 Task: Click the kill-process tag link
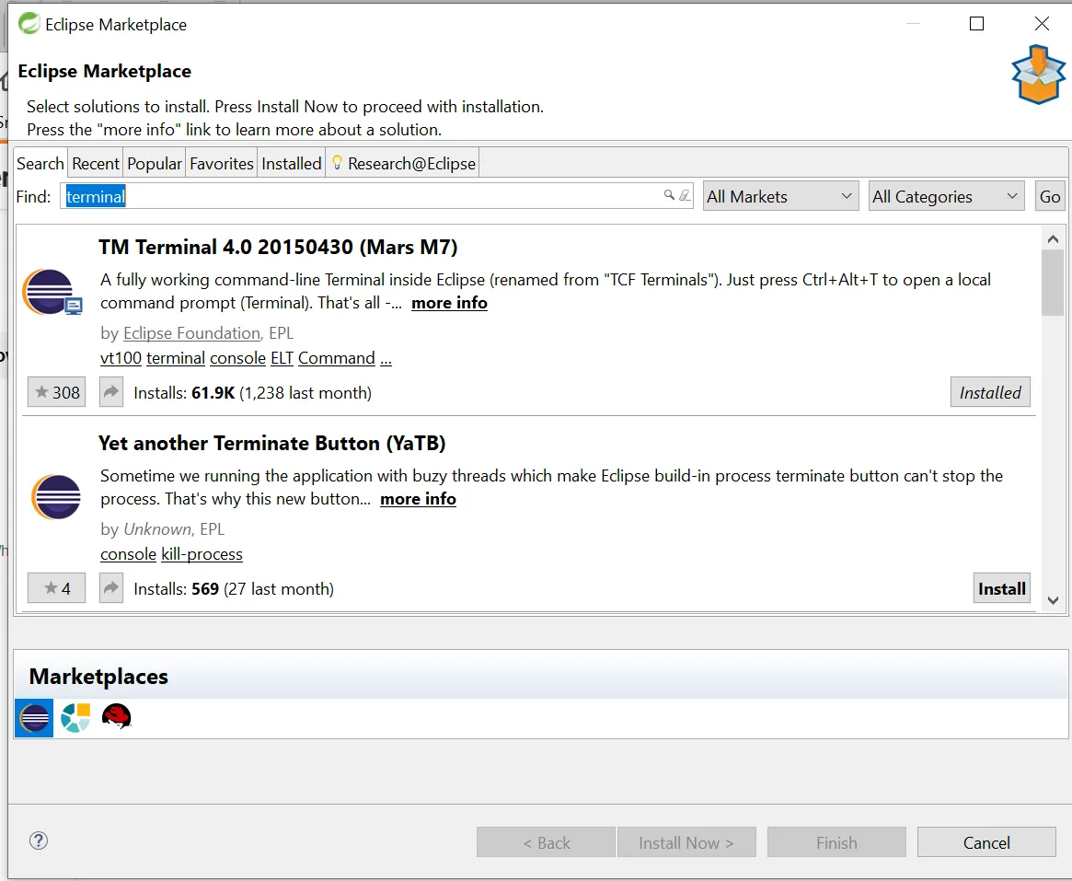[x=202, y=554]
